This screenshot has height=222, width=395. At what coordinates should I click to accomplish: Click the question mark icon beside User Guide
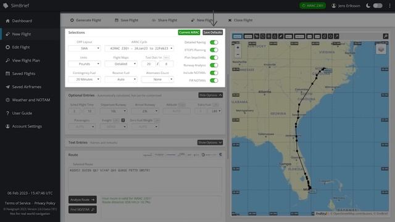(7, 113)
